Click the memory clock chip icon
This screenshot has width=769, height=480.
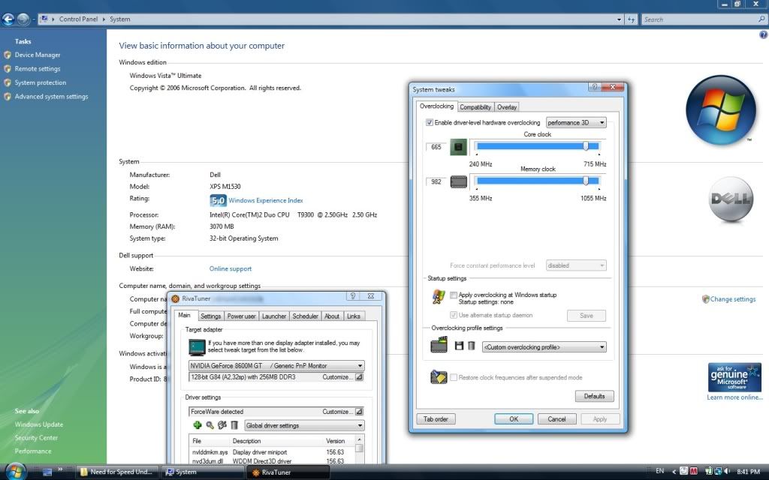(x=459, y=181)
